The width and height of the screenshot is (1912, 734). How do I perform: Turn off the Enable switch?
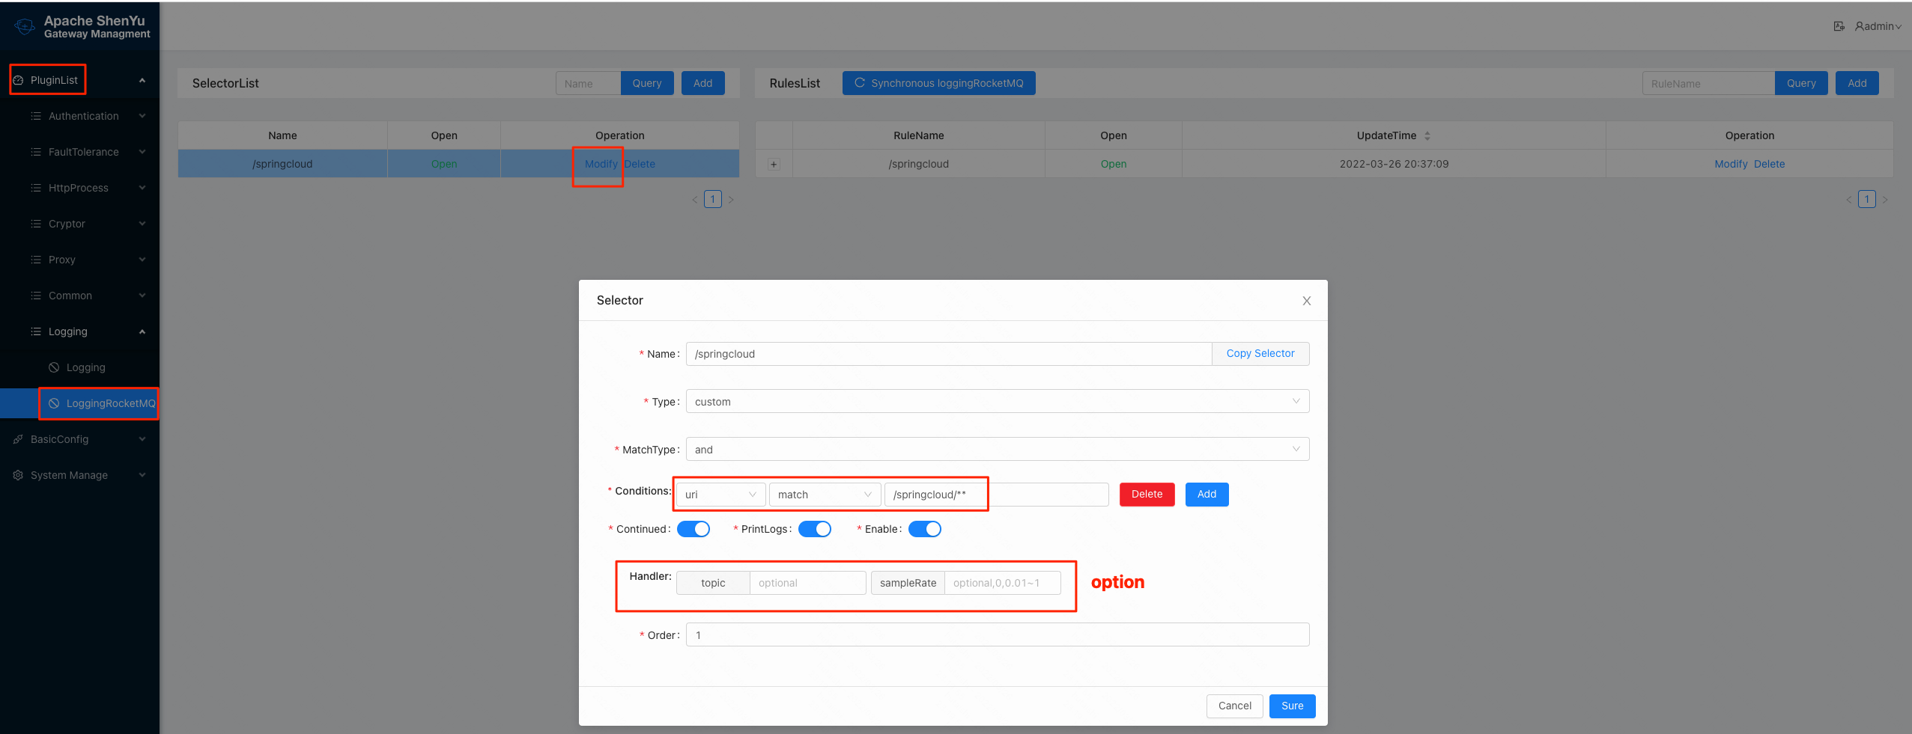click(924, 529)
